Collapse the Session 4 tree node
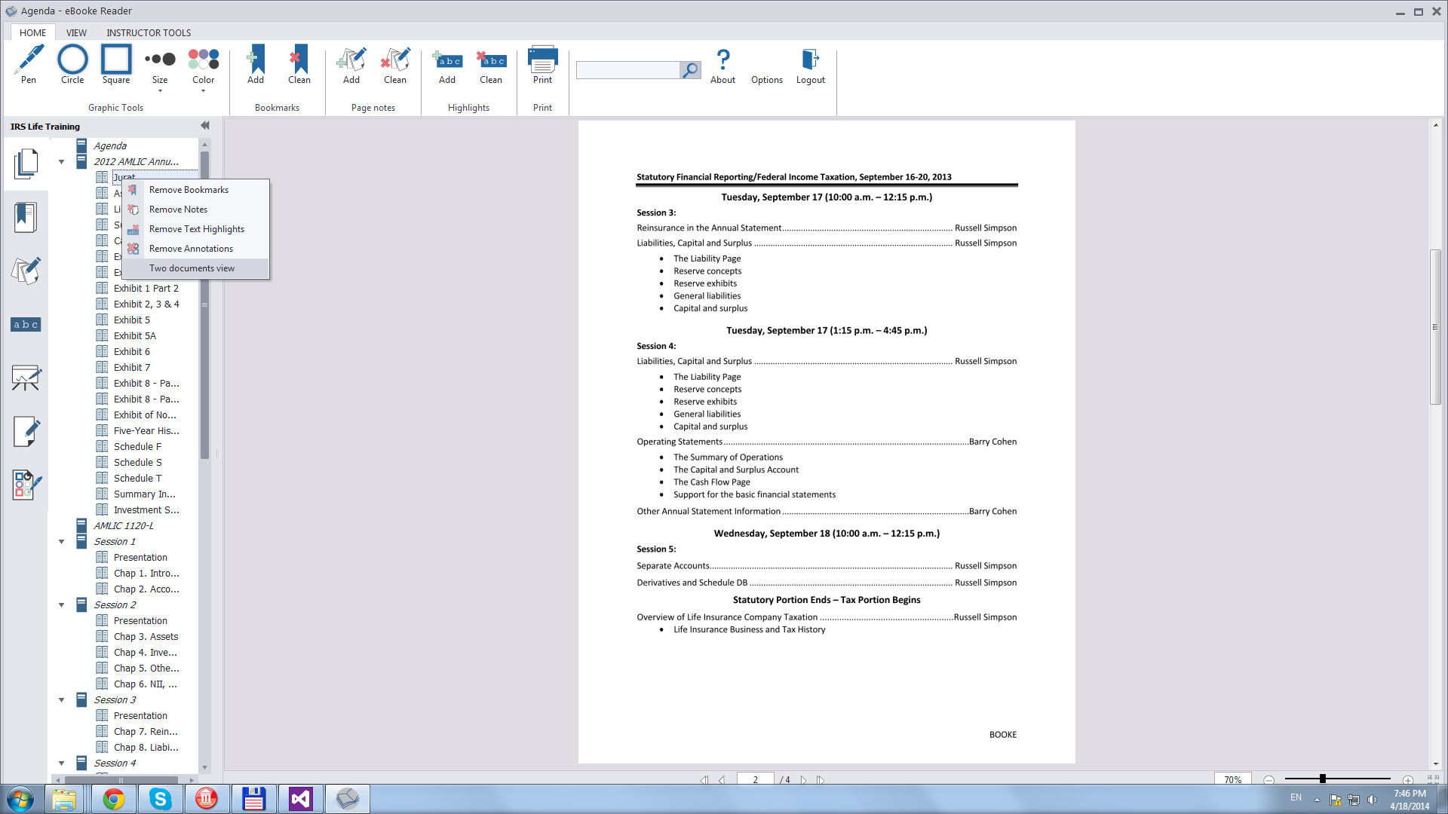 (x=62, y=764)
